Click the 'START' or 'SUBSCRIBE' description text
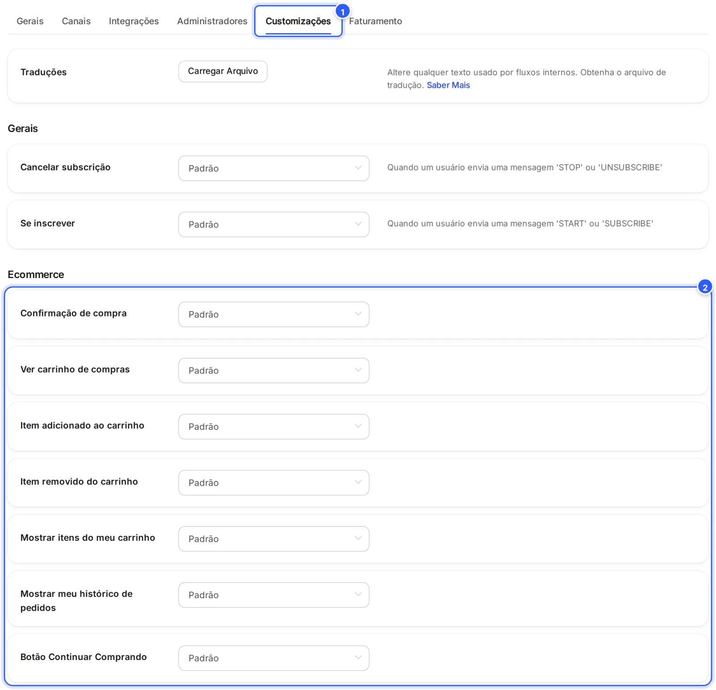This screenshot has width=716, height=690. (x=520, y=223)
